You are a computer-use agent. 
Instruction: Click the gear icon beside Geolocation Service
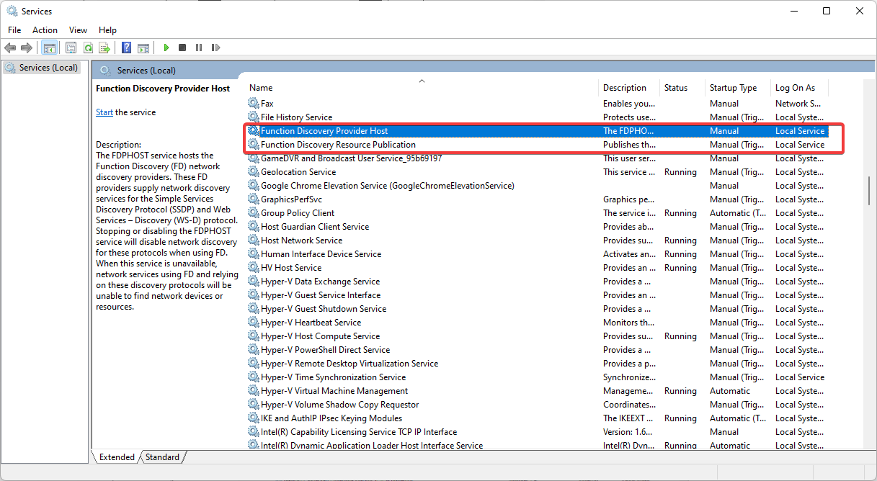click(x=253, y=172)
